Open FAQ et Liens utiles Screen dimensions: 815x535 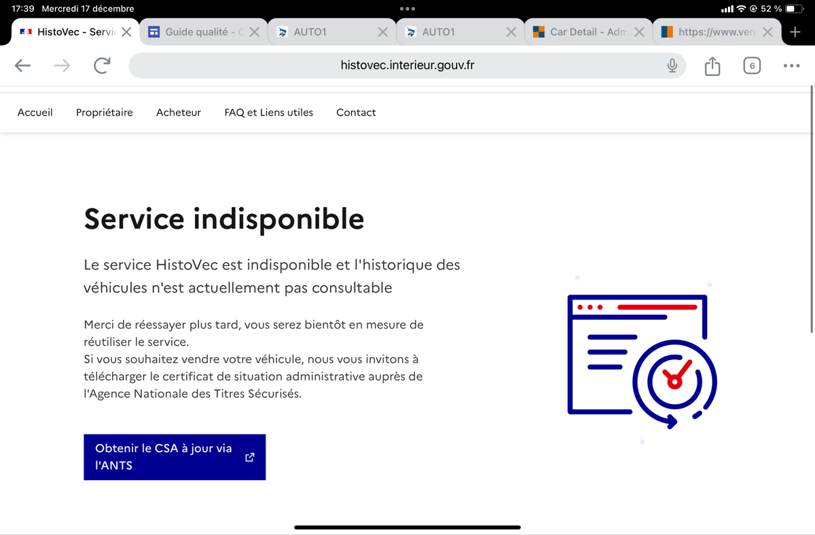click(268, 113)
